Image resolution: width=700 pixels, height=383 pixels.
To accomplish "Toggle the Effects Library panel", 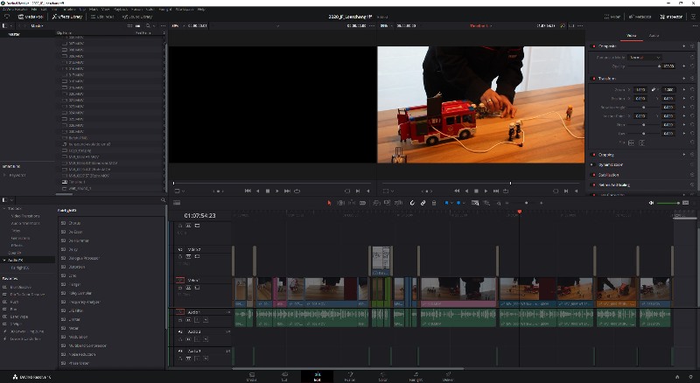I will click(67, 17).
